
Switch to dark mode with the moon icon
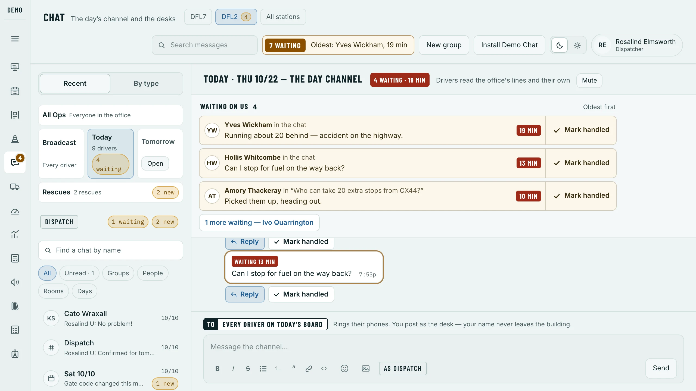click(x=560, y=45)
